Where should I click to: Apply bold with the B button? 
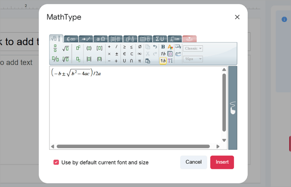pos(163,47)
